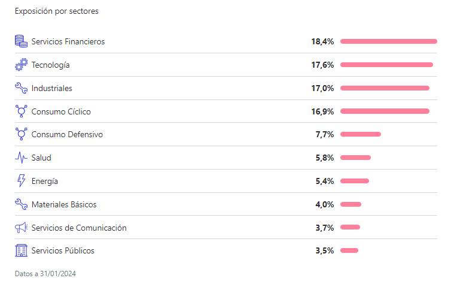
Task: Click the 5,8% Salud percentage
Action: click(x=324, y=158)
